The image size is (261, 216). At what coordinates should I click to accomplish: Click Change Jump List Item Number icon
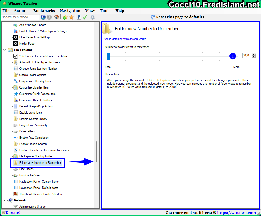pos(16,69)
